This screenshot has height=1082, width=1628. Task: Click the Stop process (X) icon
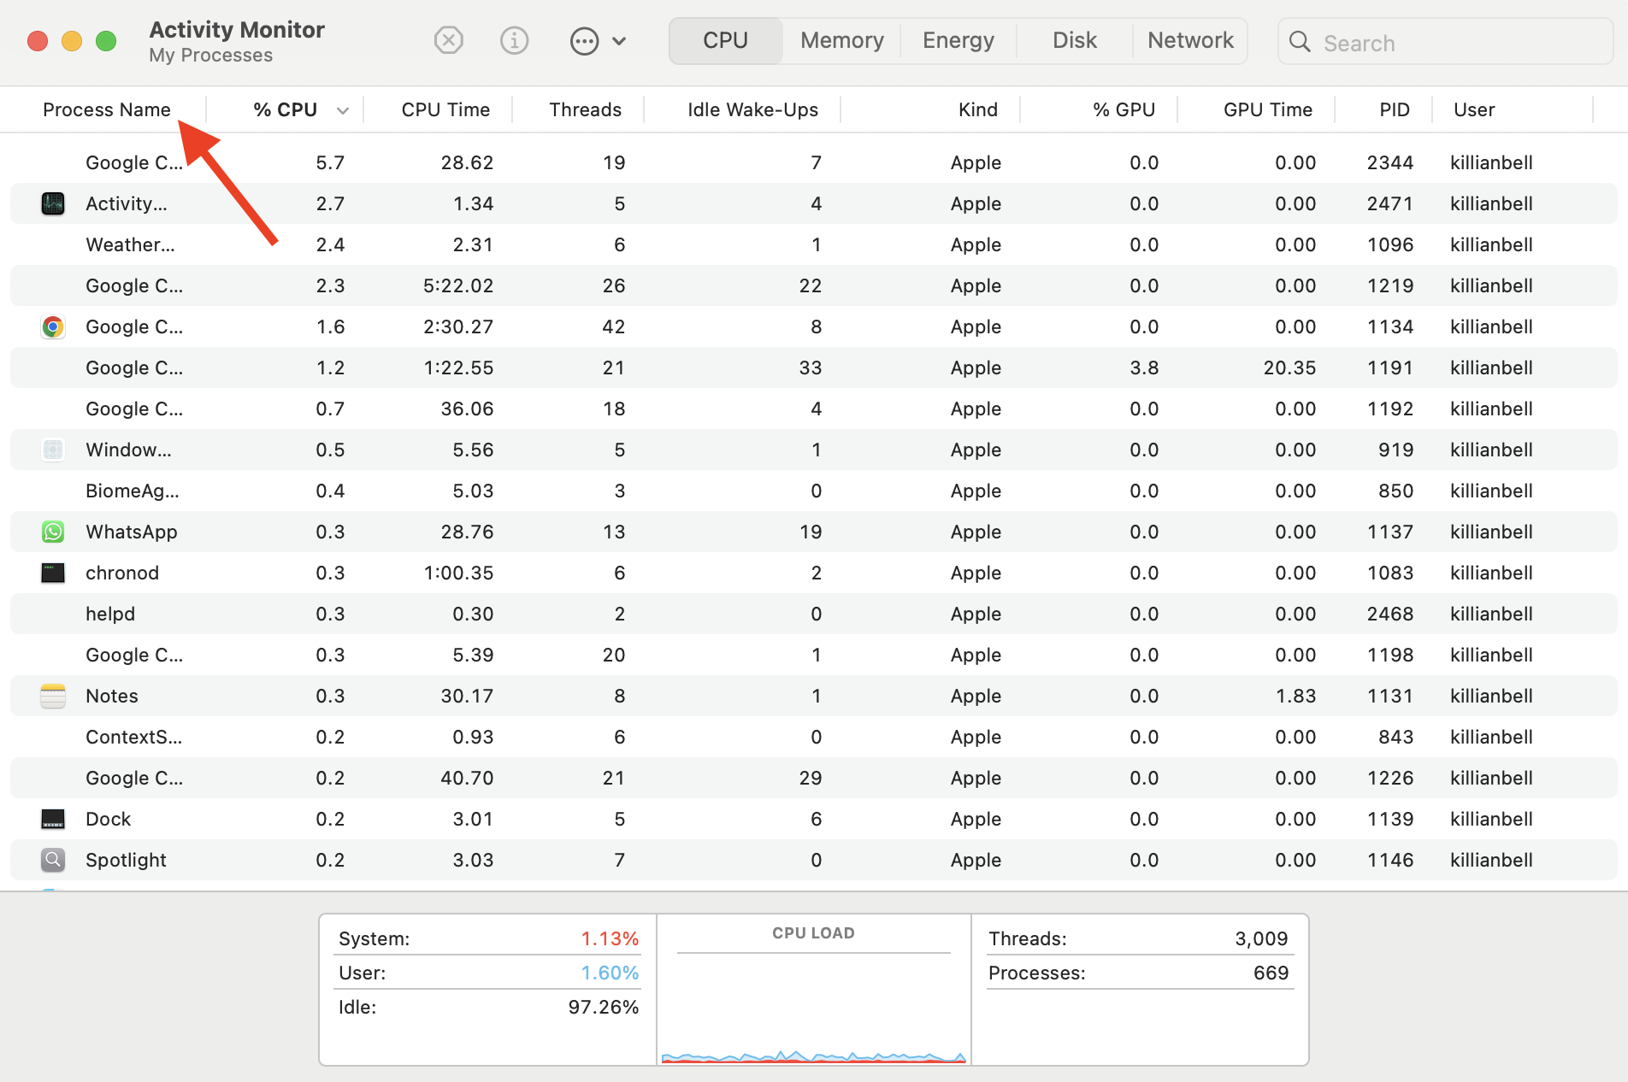pos(448,40)
